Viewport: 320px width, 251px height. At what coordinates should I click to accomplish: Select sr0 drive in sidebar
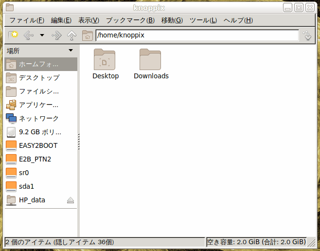pos(41,173)
